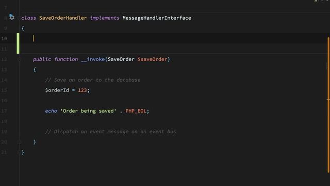Click the gear gutter icon beside SaveOrderHandler class
The image size is (330, 186).
point(12,17)
